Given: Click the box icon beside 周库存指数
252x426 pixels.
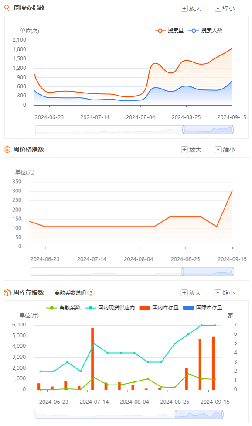Looking at the screenshot, I should [x=7, y=292].
